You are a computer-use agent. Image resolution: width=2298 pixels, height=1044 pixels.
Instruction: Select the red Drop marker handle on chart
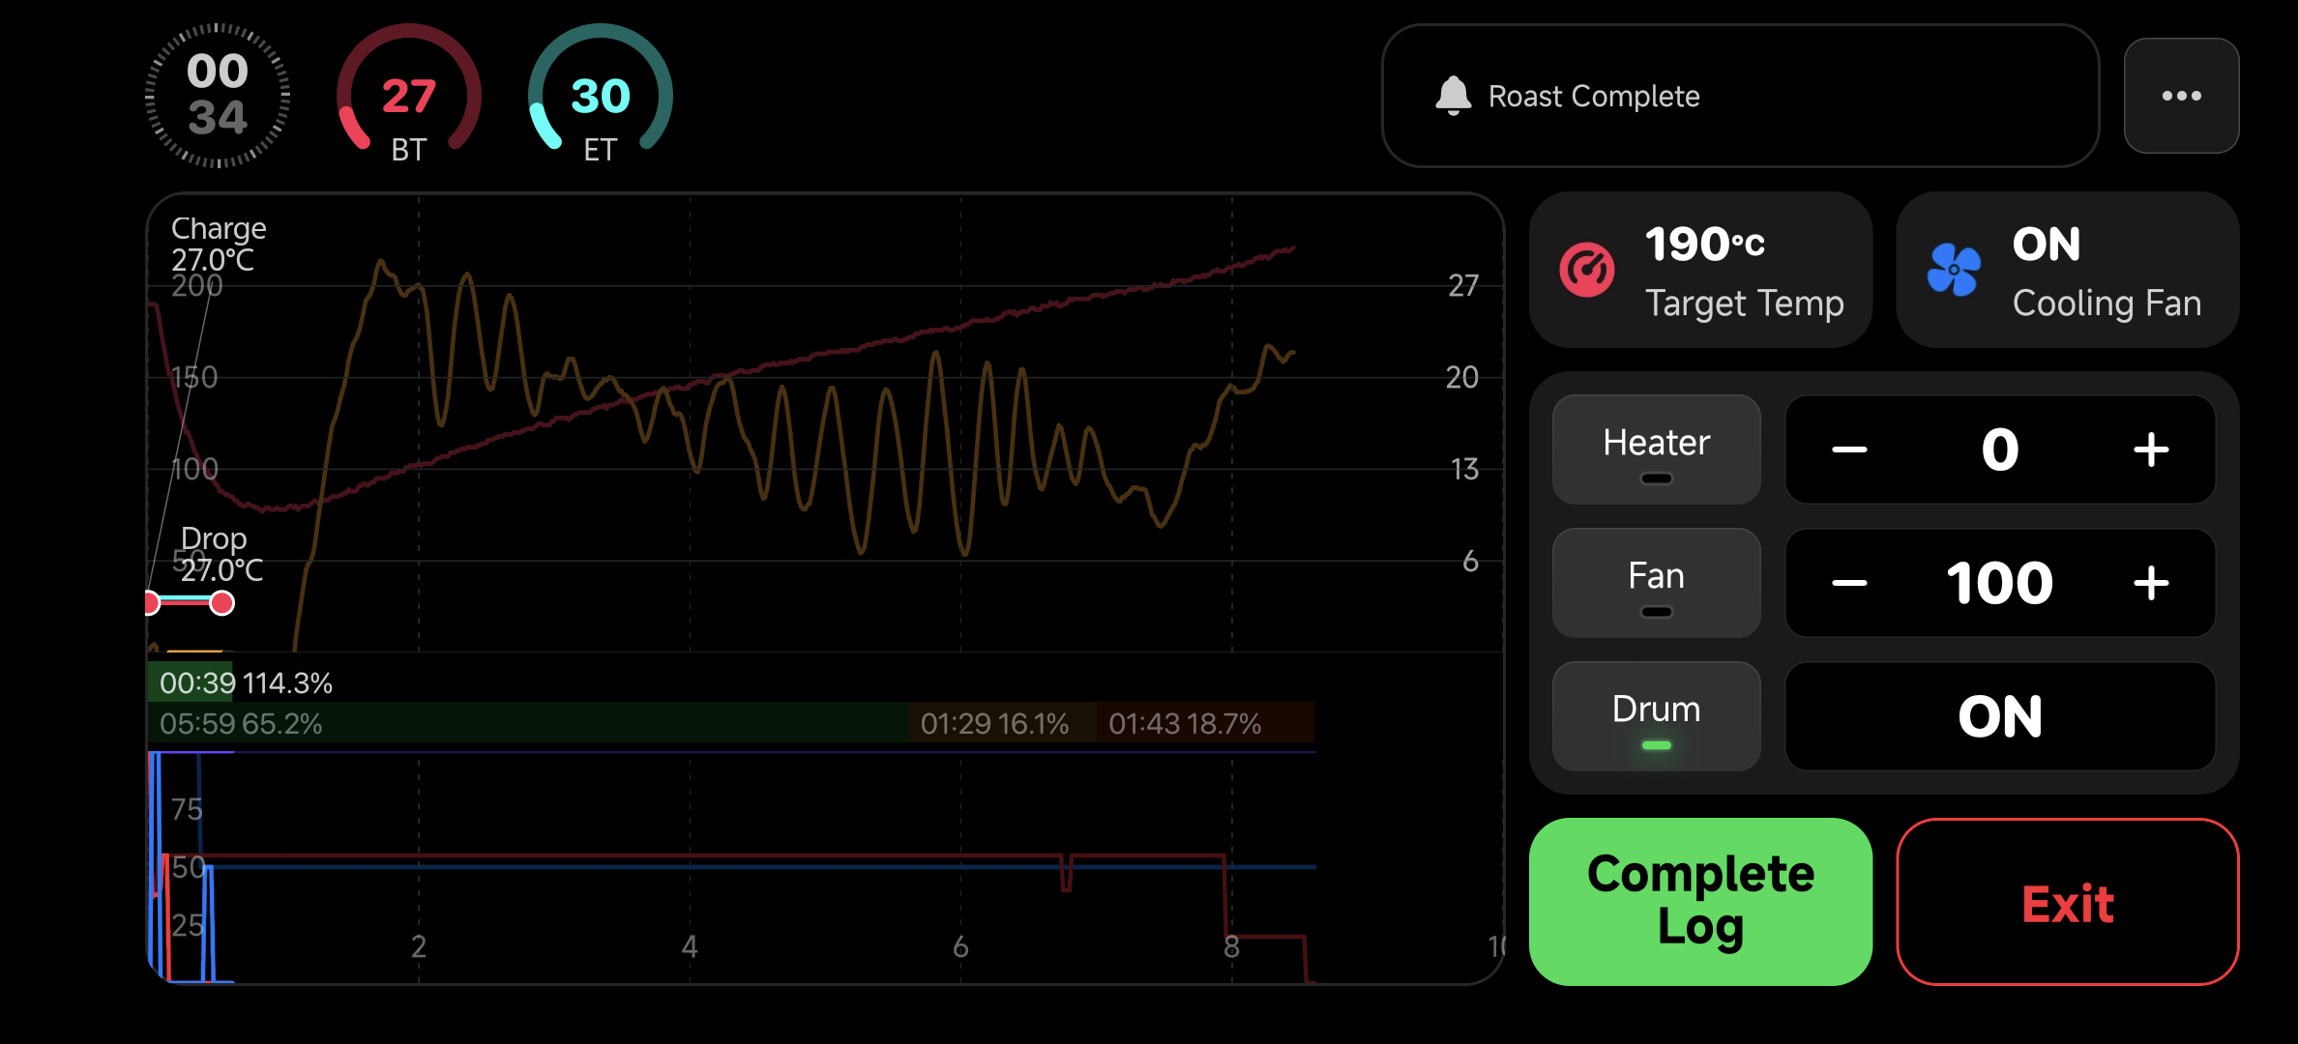222,603
